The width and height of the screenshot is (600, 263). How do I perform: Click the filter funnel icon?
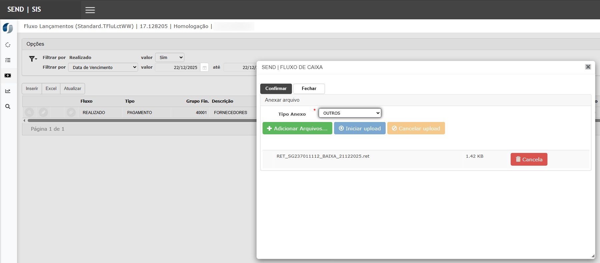32,59
